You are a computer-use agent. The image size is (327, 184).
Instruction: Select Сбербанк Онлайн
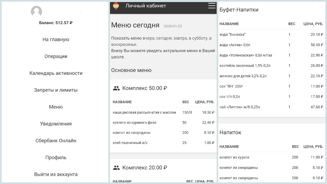(x=56, y=141)
